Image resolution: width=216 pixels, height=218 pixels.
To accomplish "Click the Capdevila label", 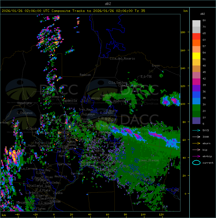I will coord(70,101).
